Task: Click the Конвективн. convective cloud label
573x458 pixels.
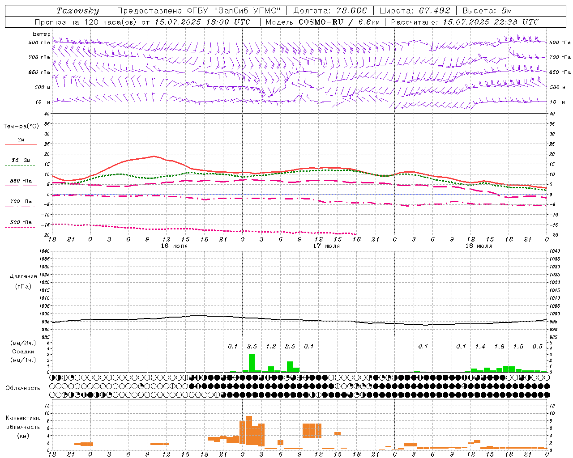Action: [x=23, y=418]
